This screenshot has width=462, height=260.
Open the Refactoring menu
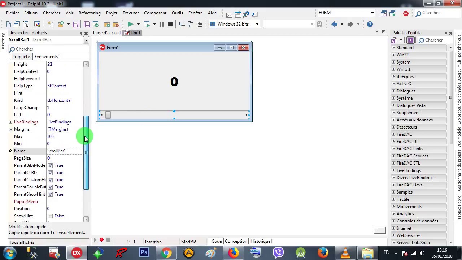(x=90, y=13)
